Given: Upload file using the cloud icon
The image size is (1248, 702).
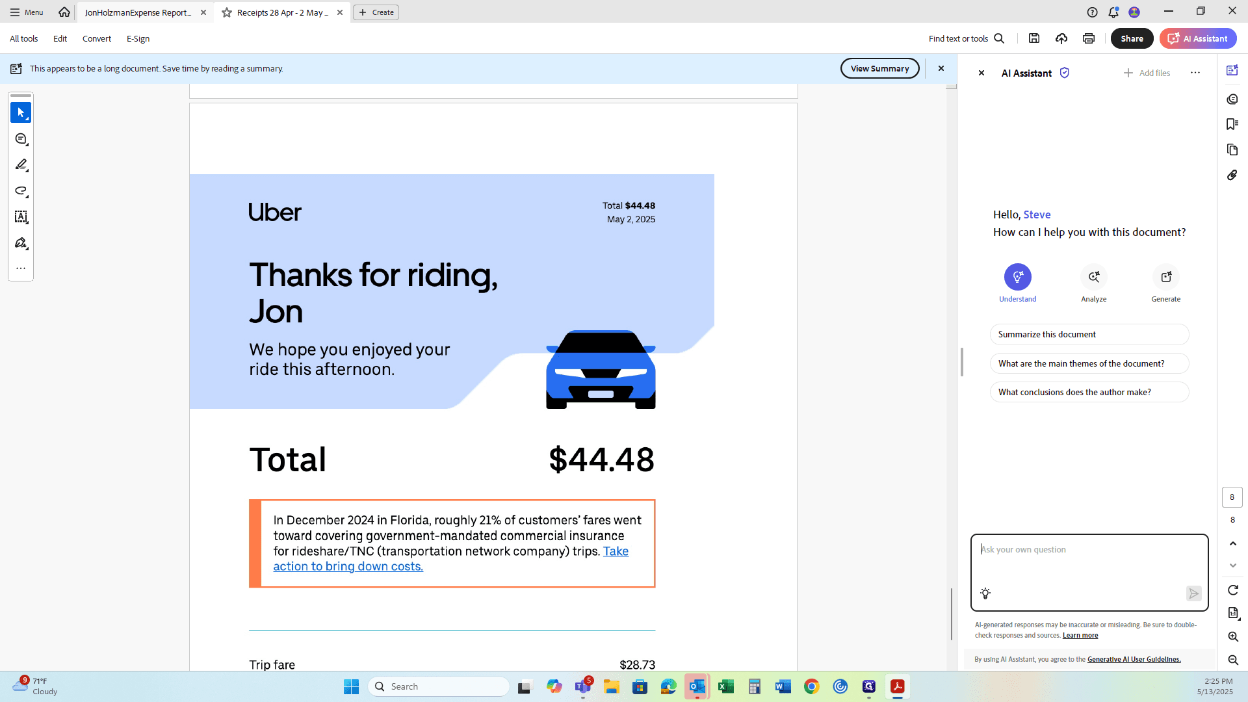Looking at the screenshot, I should (x=1061, y=38).
